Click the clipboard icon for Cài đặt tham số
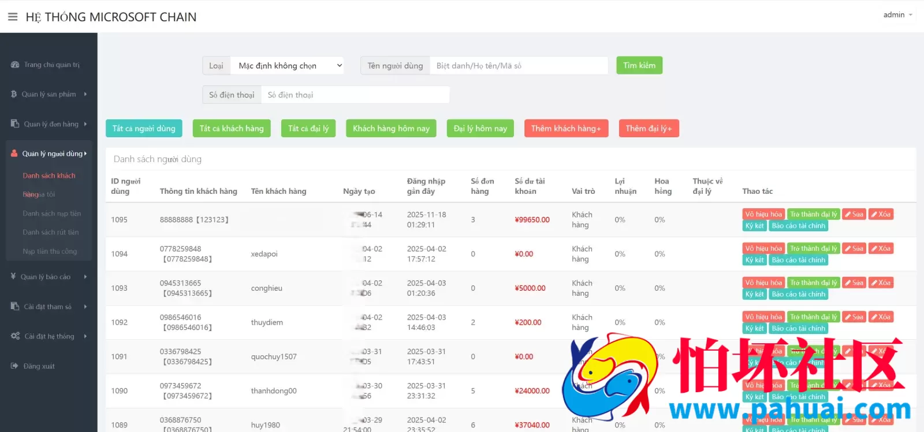The width and height of the screenshot is (924, 432). click(15, 306)
